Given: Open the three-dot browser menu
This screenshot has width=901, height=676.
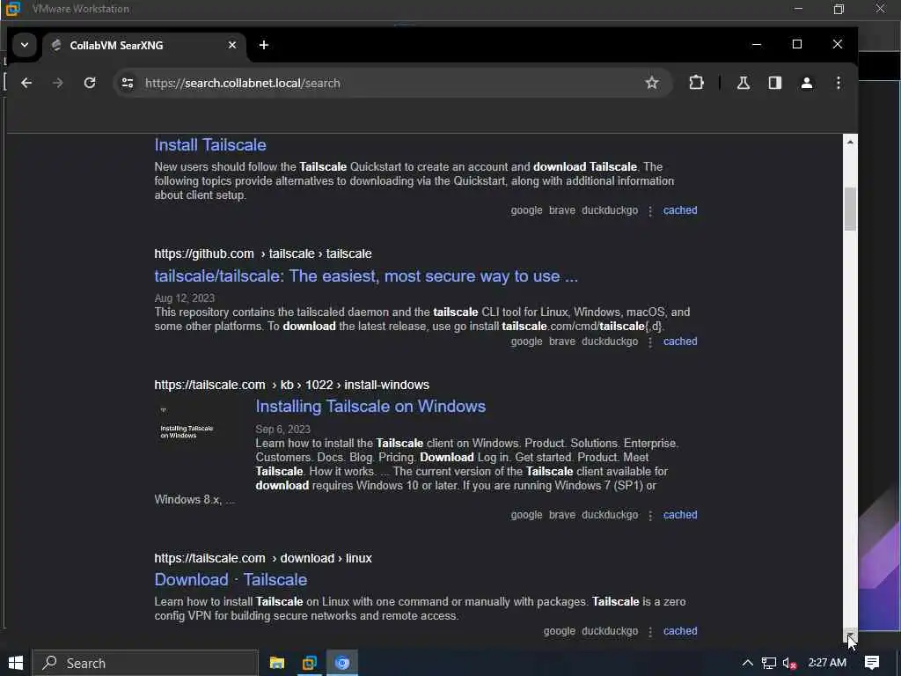Looking at the screenshot, I should click(x=839, y=83).
